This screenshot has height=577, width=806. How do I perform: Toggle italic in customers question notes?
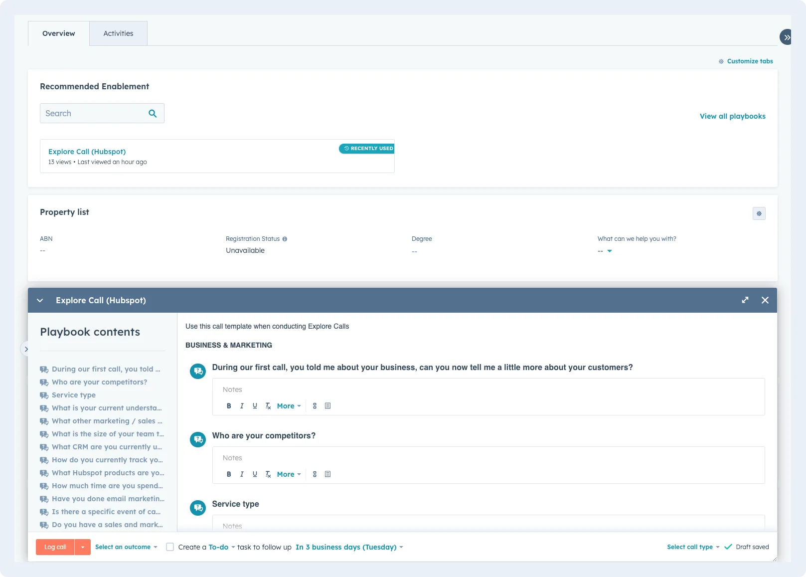(242, 406)
